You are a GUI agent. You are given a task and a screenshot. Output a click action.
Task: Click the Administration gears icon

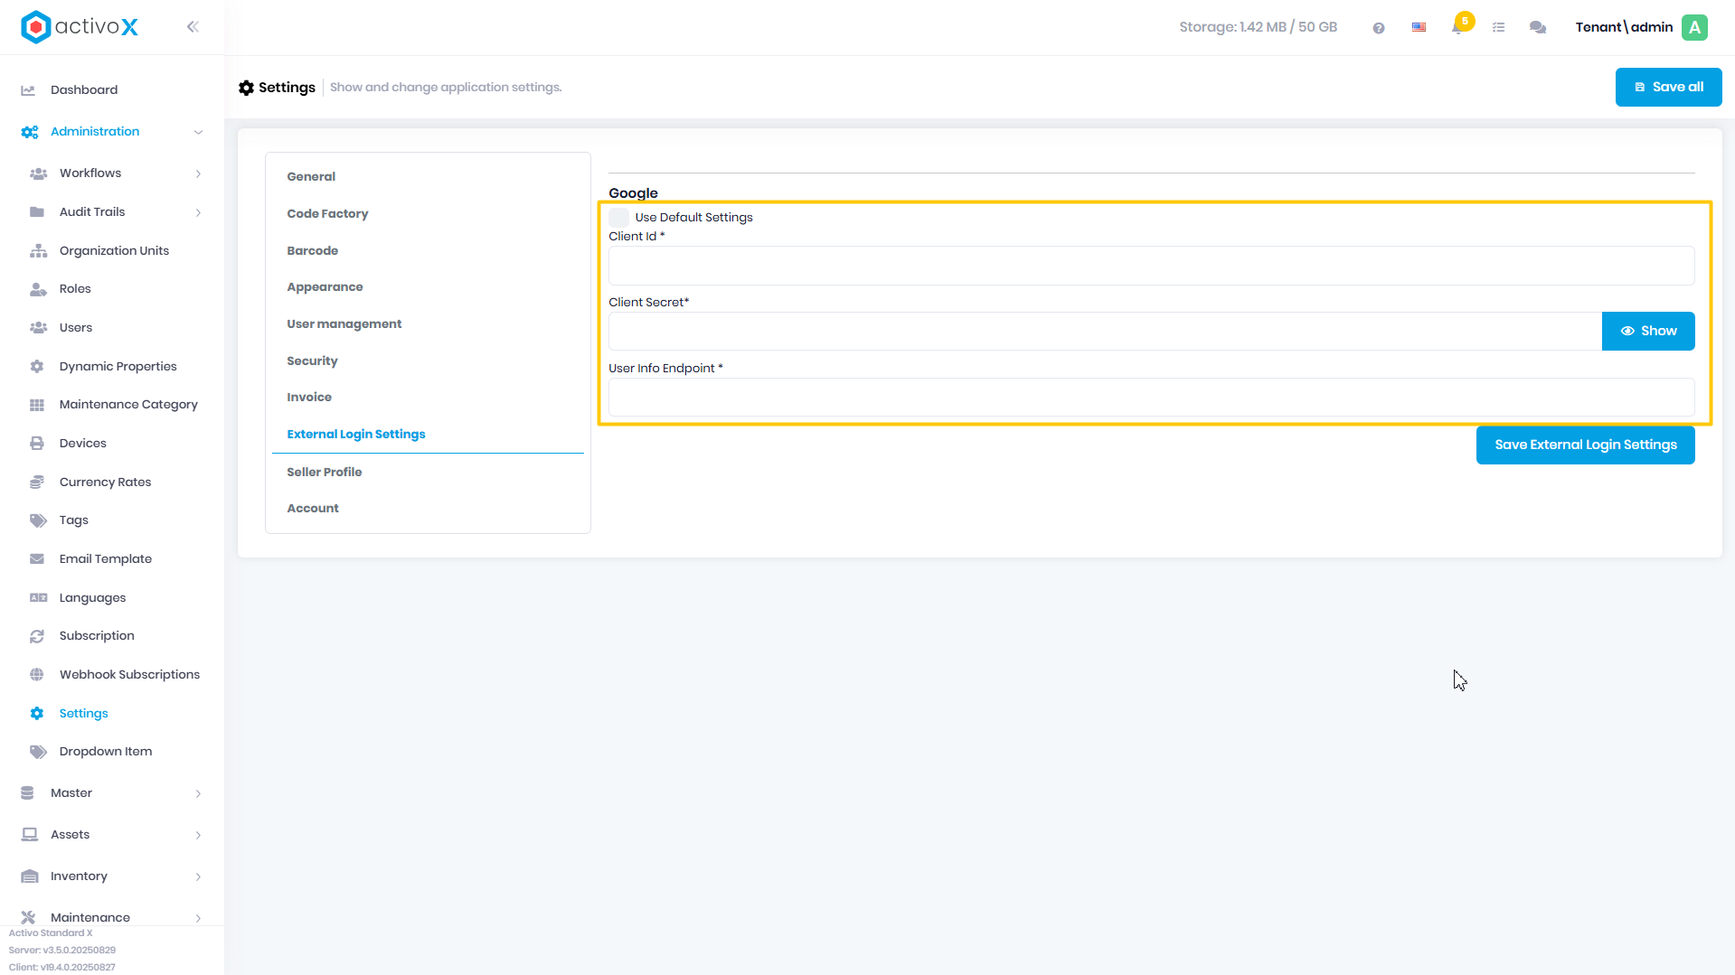[29, 132]
